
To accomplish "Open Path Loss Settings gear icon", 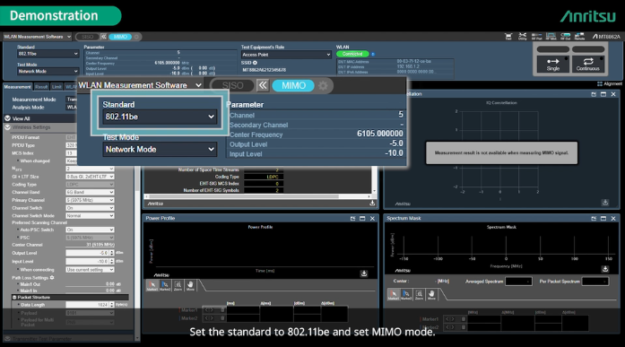I will pyautogui.click(x=52, y=278).
